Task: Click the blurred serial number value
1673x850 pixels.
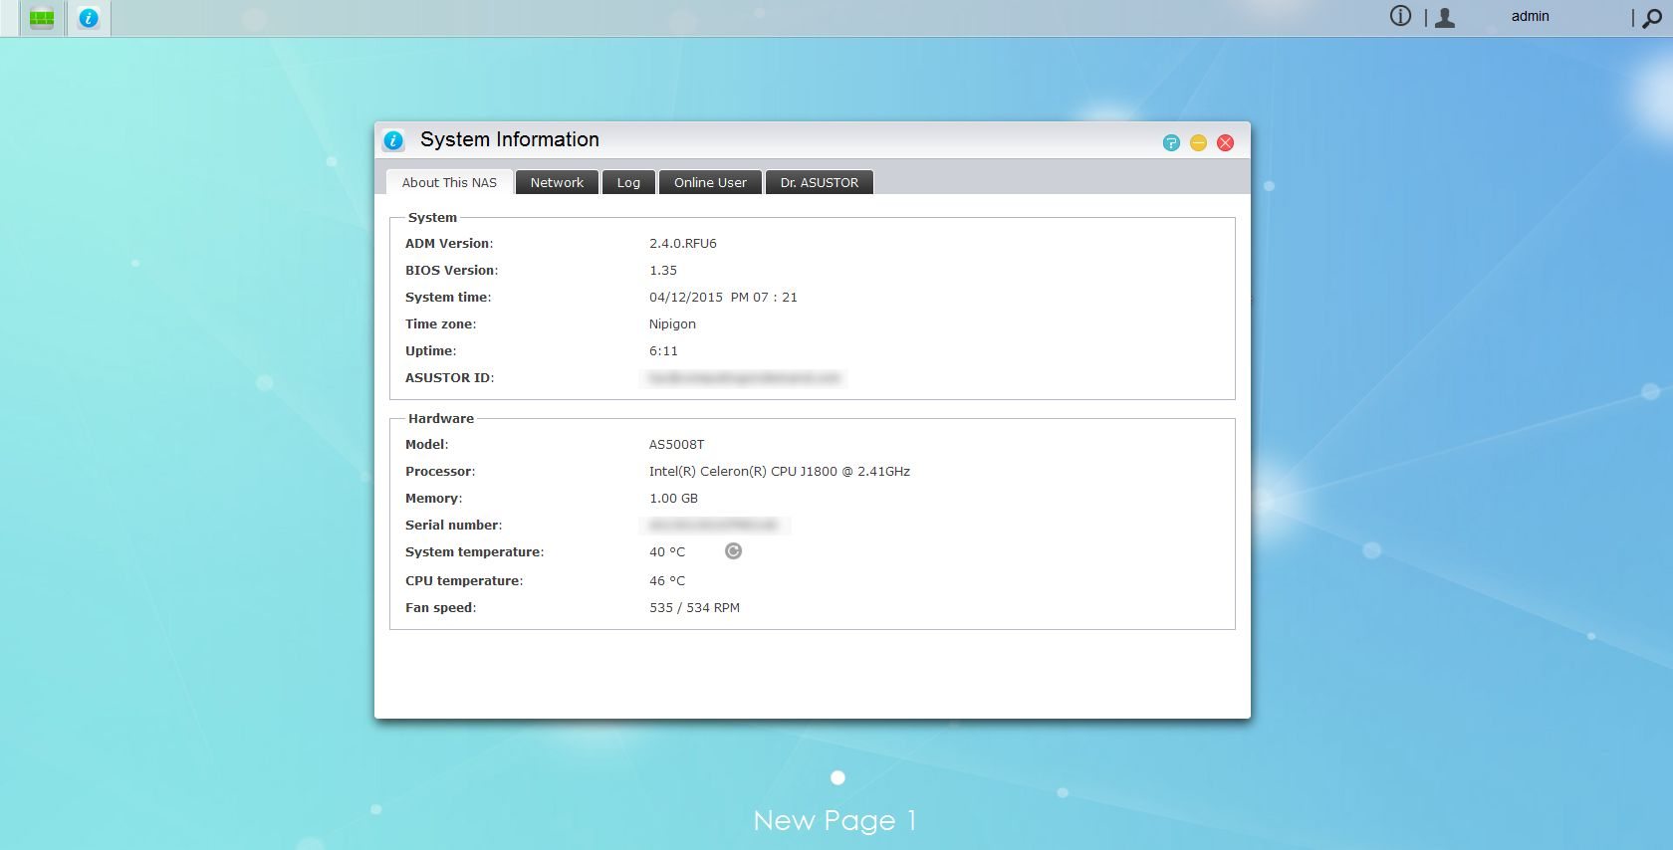Action: [714, 526]
